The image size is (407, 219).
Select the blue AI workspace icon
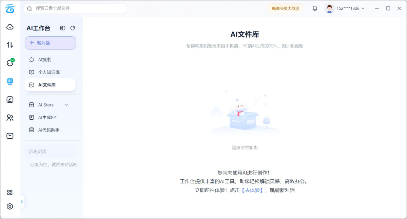click(10, 82)
